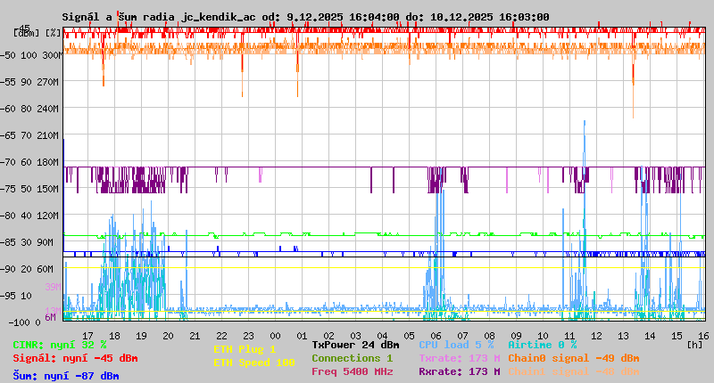
Task: Click the pink '13M' rate label
Action: [53, 311]
